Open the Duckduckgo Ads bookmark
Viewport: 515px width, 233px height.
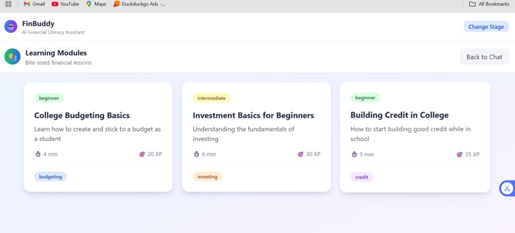click(x=139, y=4)
